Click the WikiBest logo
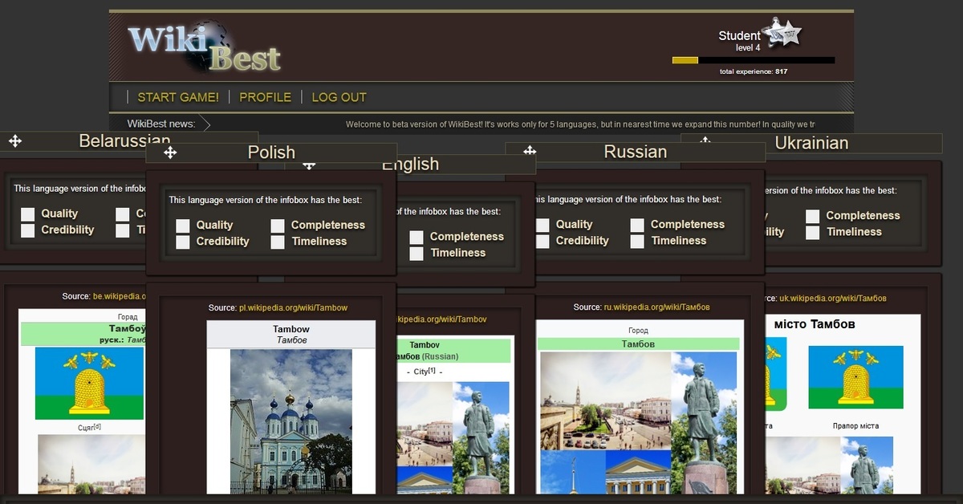The width and height of the screenshot is (963, 504). pyautogui.click(x=204, y=48)
